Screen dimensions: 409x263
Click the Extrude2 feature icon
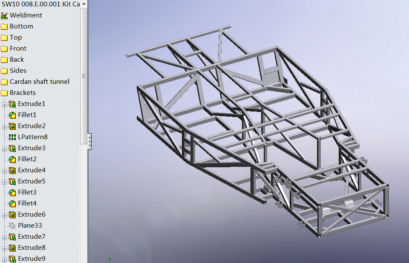12,126
